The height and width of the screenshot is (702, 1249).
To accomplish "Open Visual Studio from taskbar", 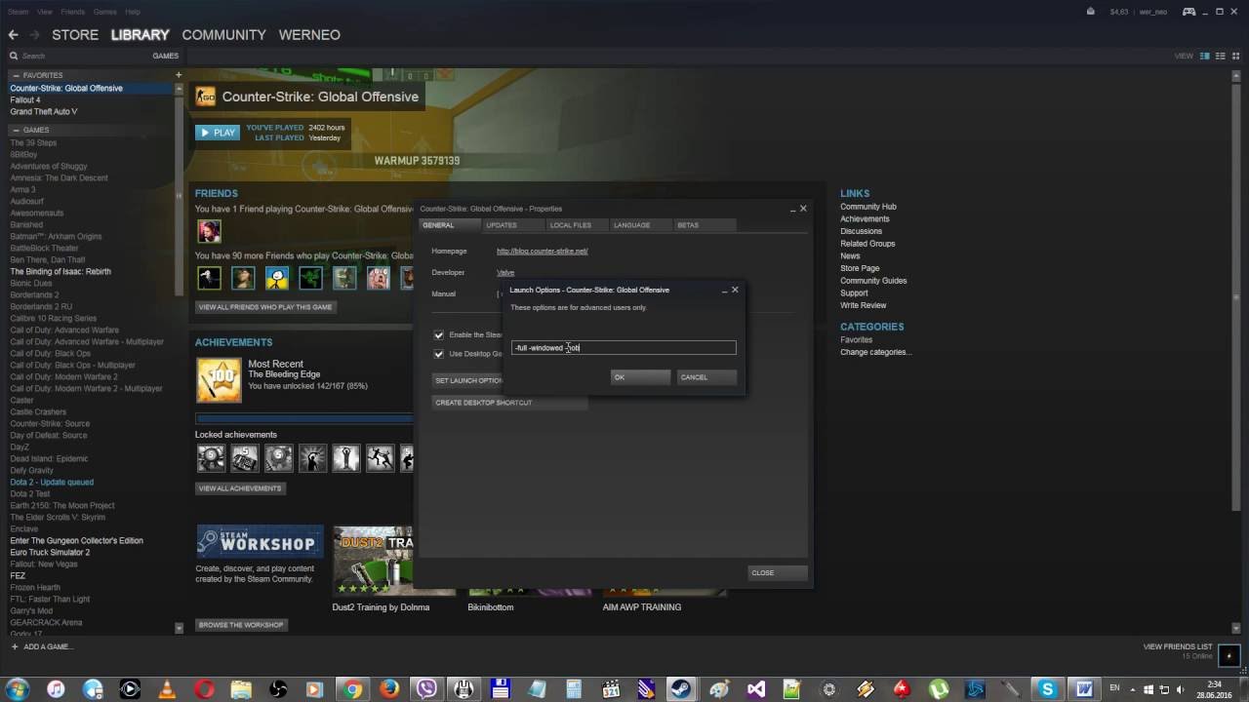I will [x=755, y=689].
